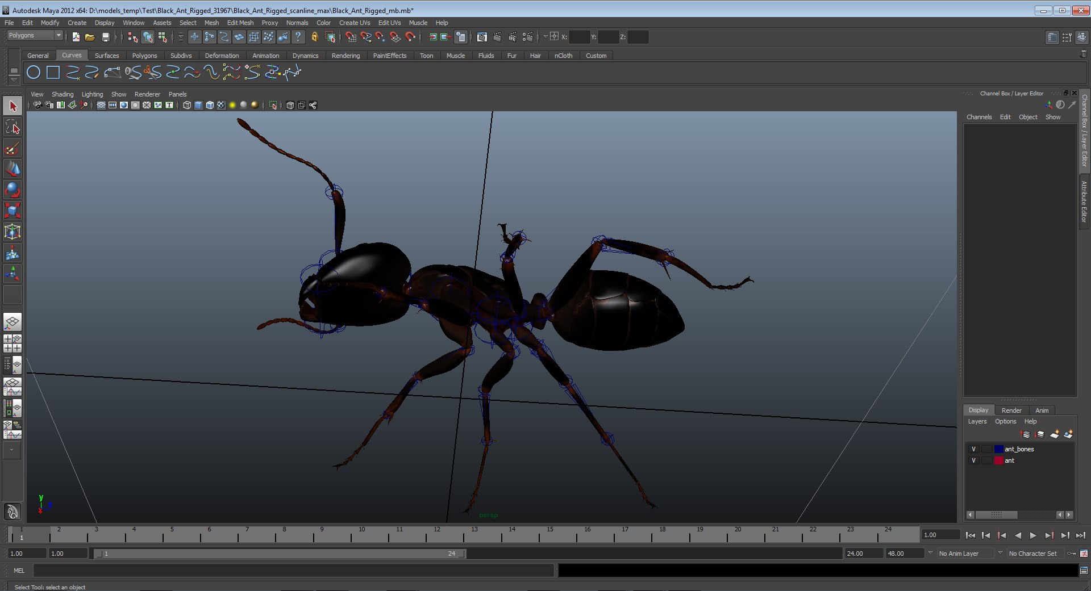The width and height of the screenshot is (1091, 591).
Task: Save the scene with disk icon
Action: coord(105,37)
